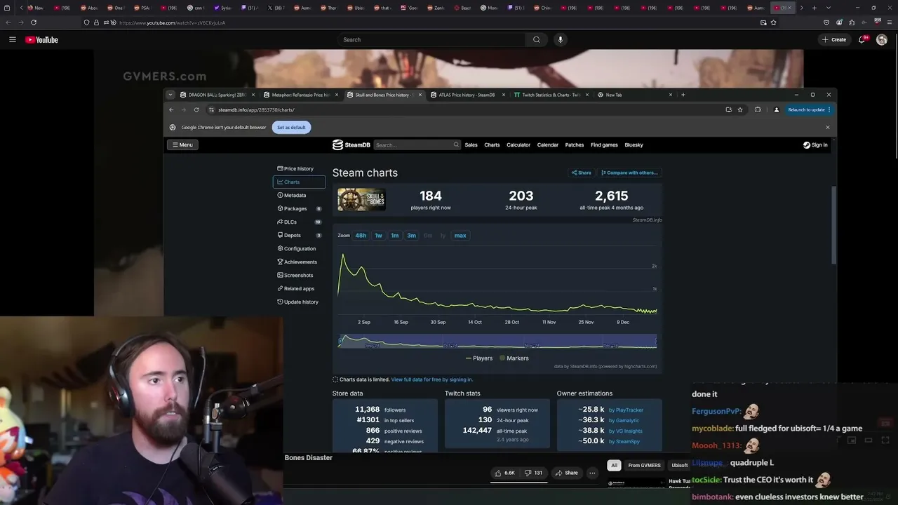Open Sales in SteamDB navigation
Viewport: 898px width, 505px height.
(x=471, y=145)
